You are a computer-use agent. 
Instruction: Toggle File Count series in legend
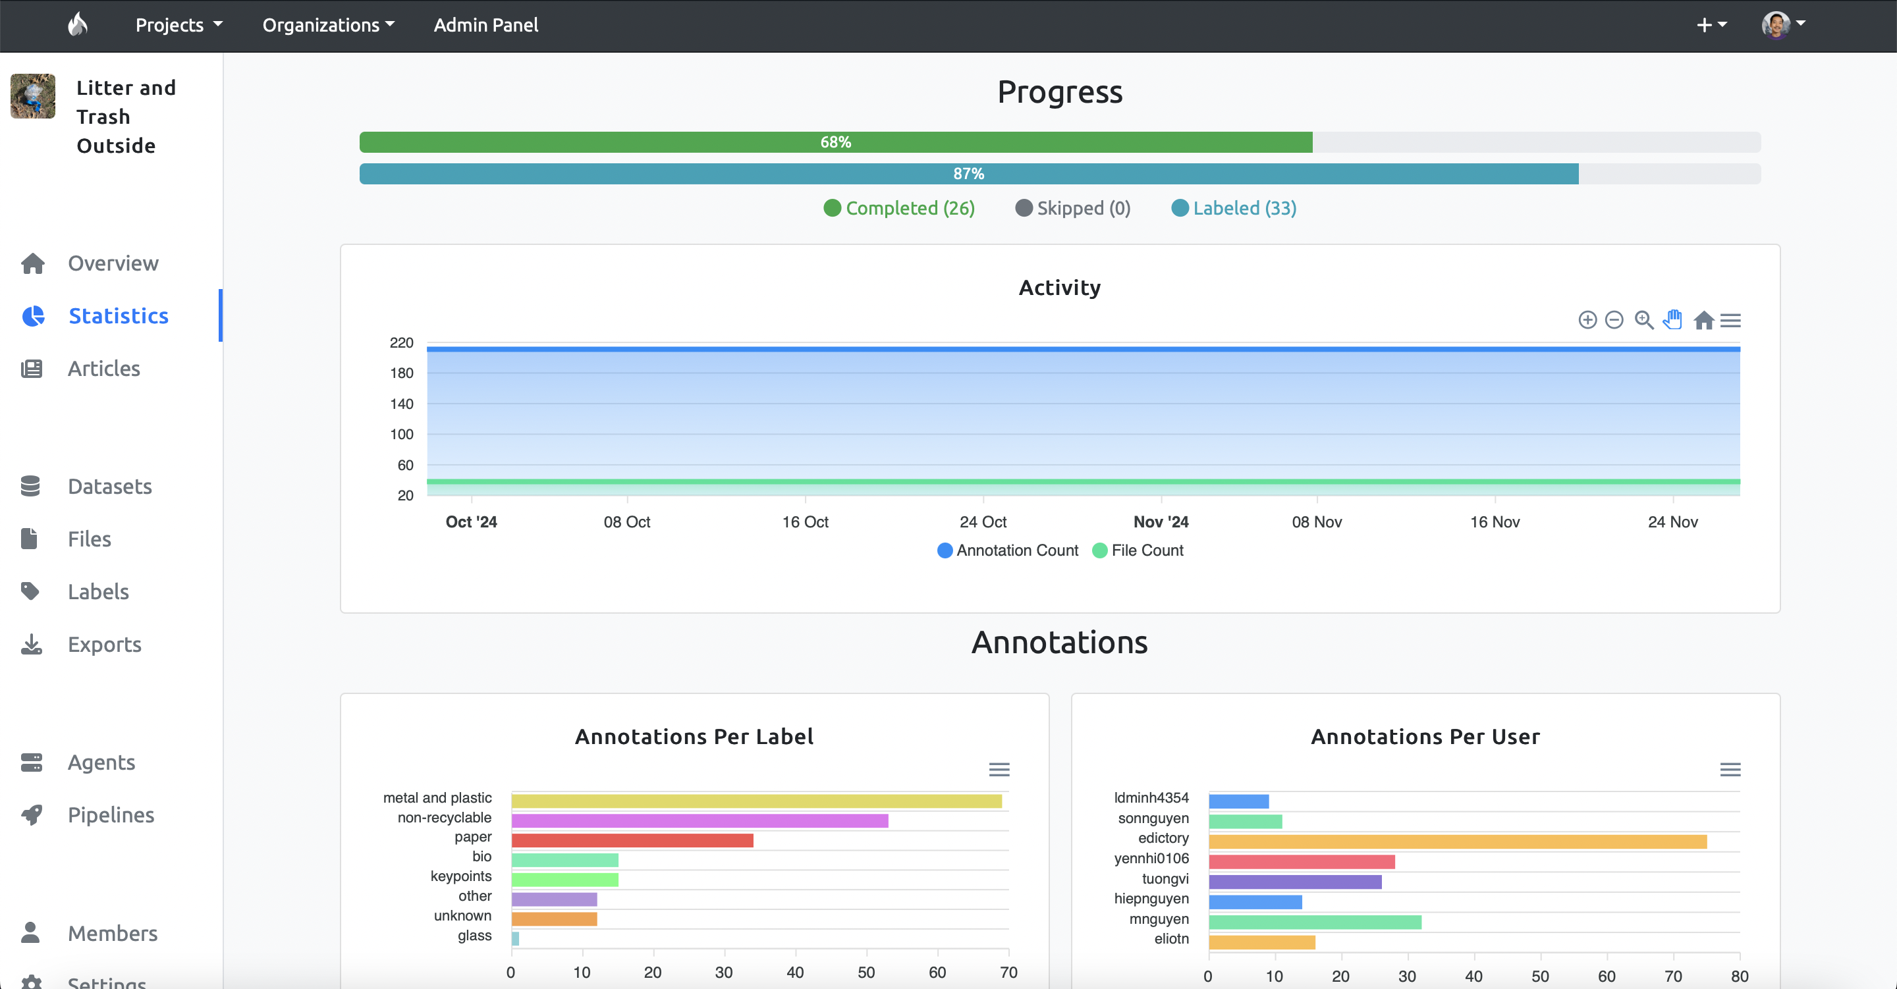tap(1138, 550)
